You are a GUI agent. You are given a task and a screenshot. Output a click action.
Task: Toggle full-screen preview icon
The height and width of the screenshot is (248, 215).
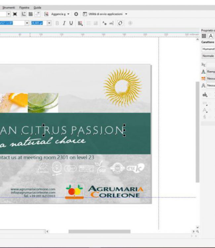coord(15,14)
